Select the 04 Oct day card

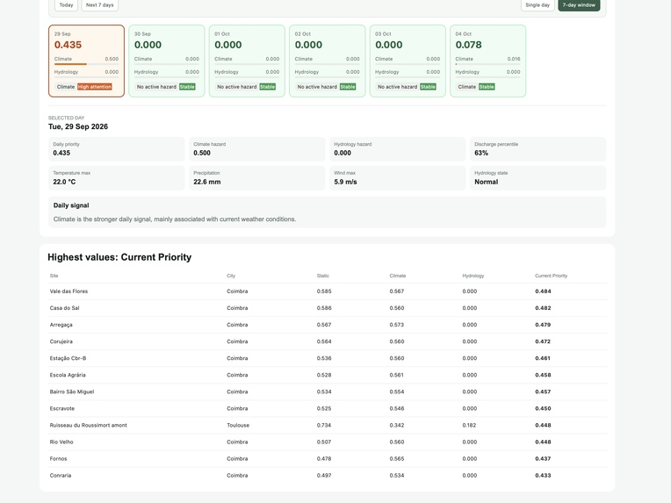coord(487,61)
